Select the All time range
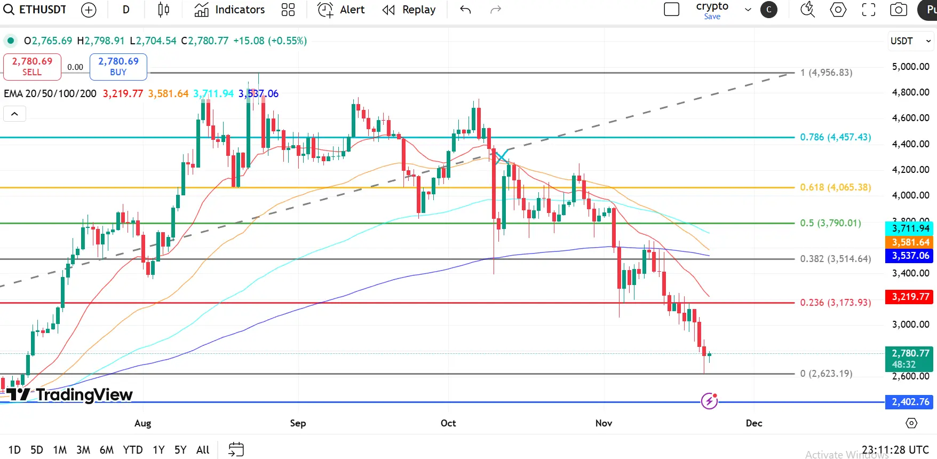 (203, 450)
